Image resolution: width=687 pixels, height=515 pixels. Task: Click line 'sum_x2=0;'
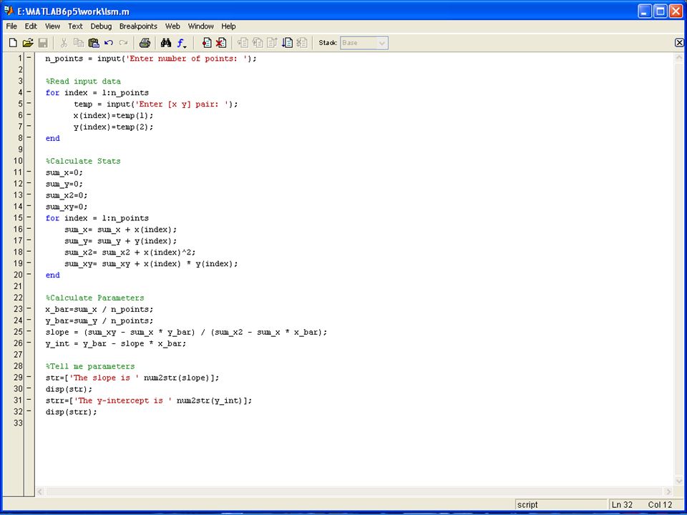pyautogui.click(x=67, y=195)
